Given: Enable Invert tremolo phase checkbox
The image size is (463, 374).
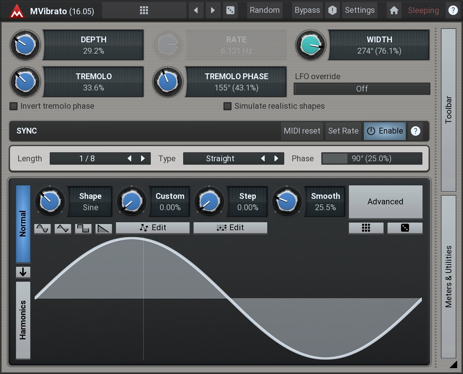Looking at the screenshot, I should click(x=13, y=106).
